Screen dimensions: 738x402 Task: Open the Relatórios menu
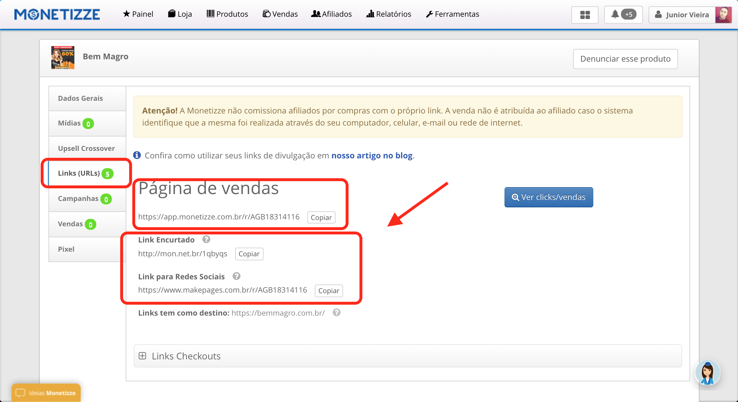(x=389, y=14)
